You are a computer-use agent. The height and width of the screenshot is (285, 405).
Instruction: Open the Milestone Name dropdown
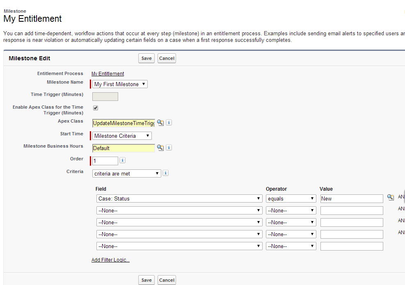[120, 84]
